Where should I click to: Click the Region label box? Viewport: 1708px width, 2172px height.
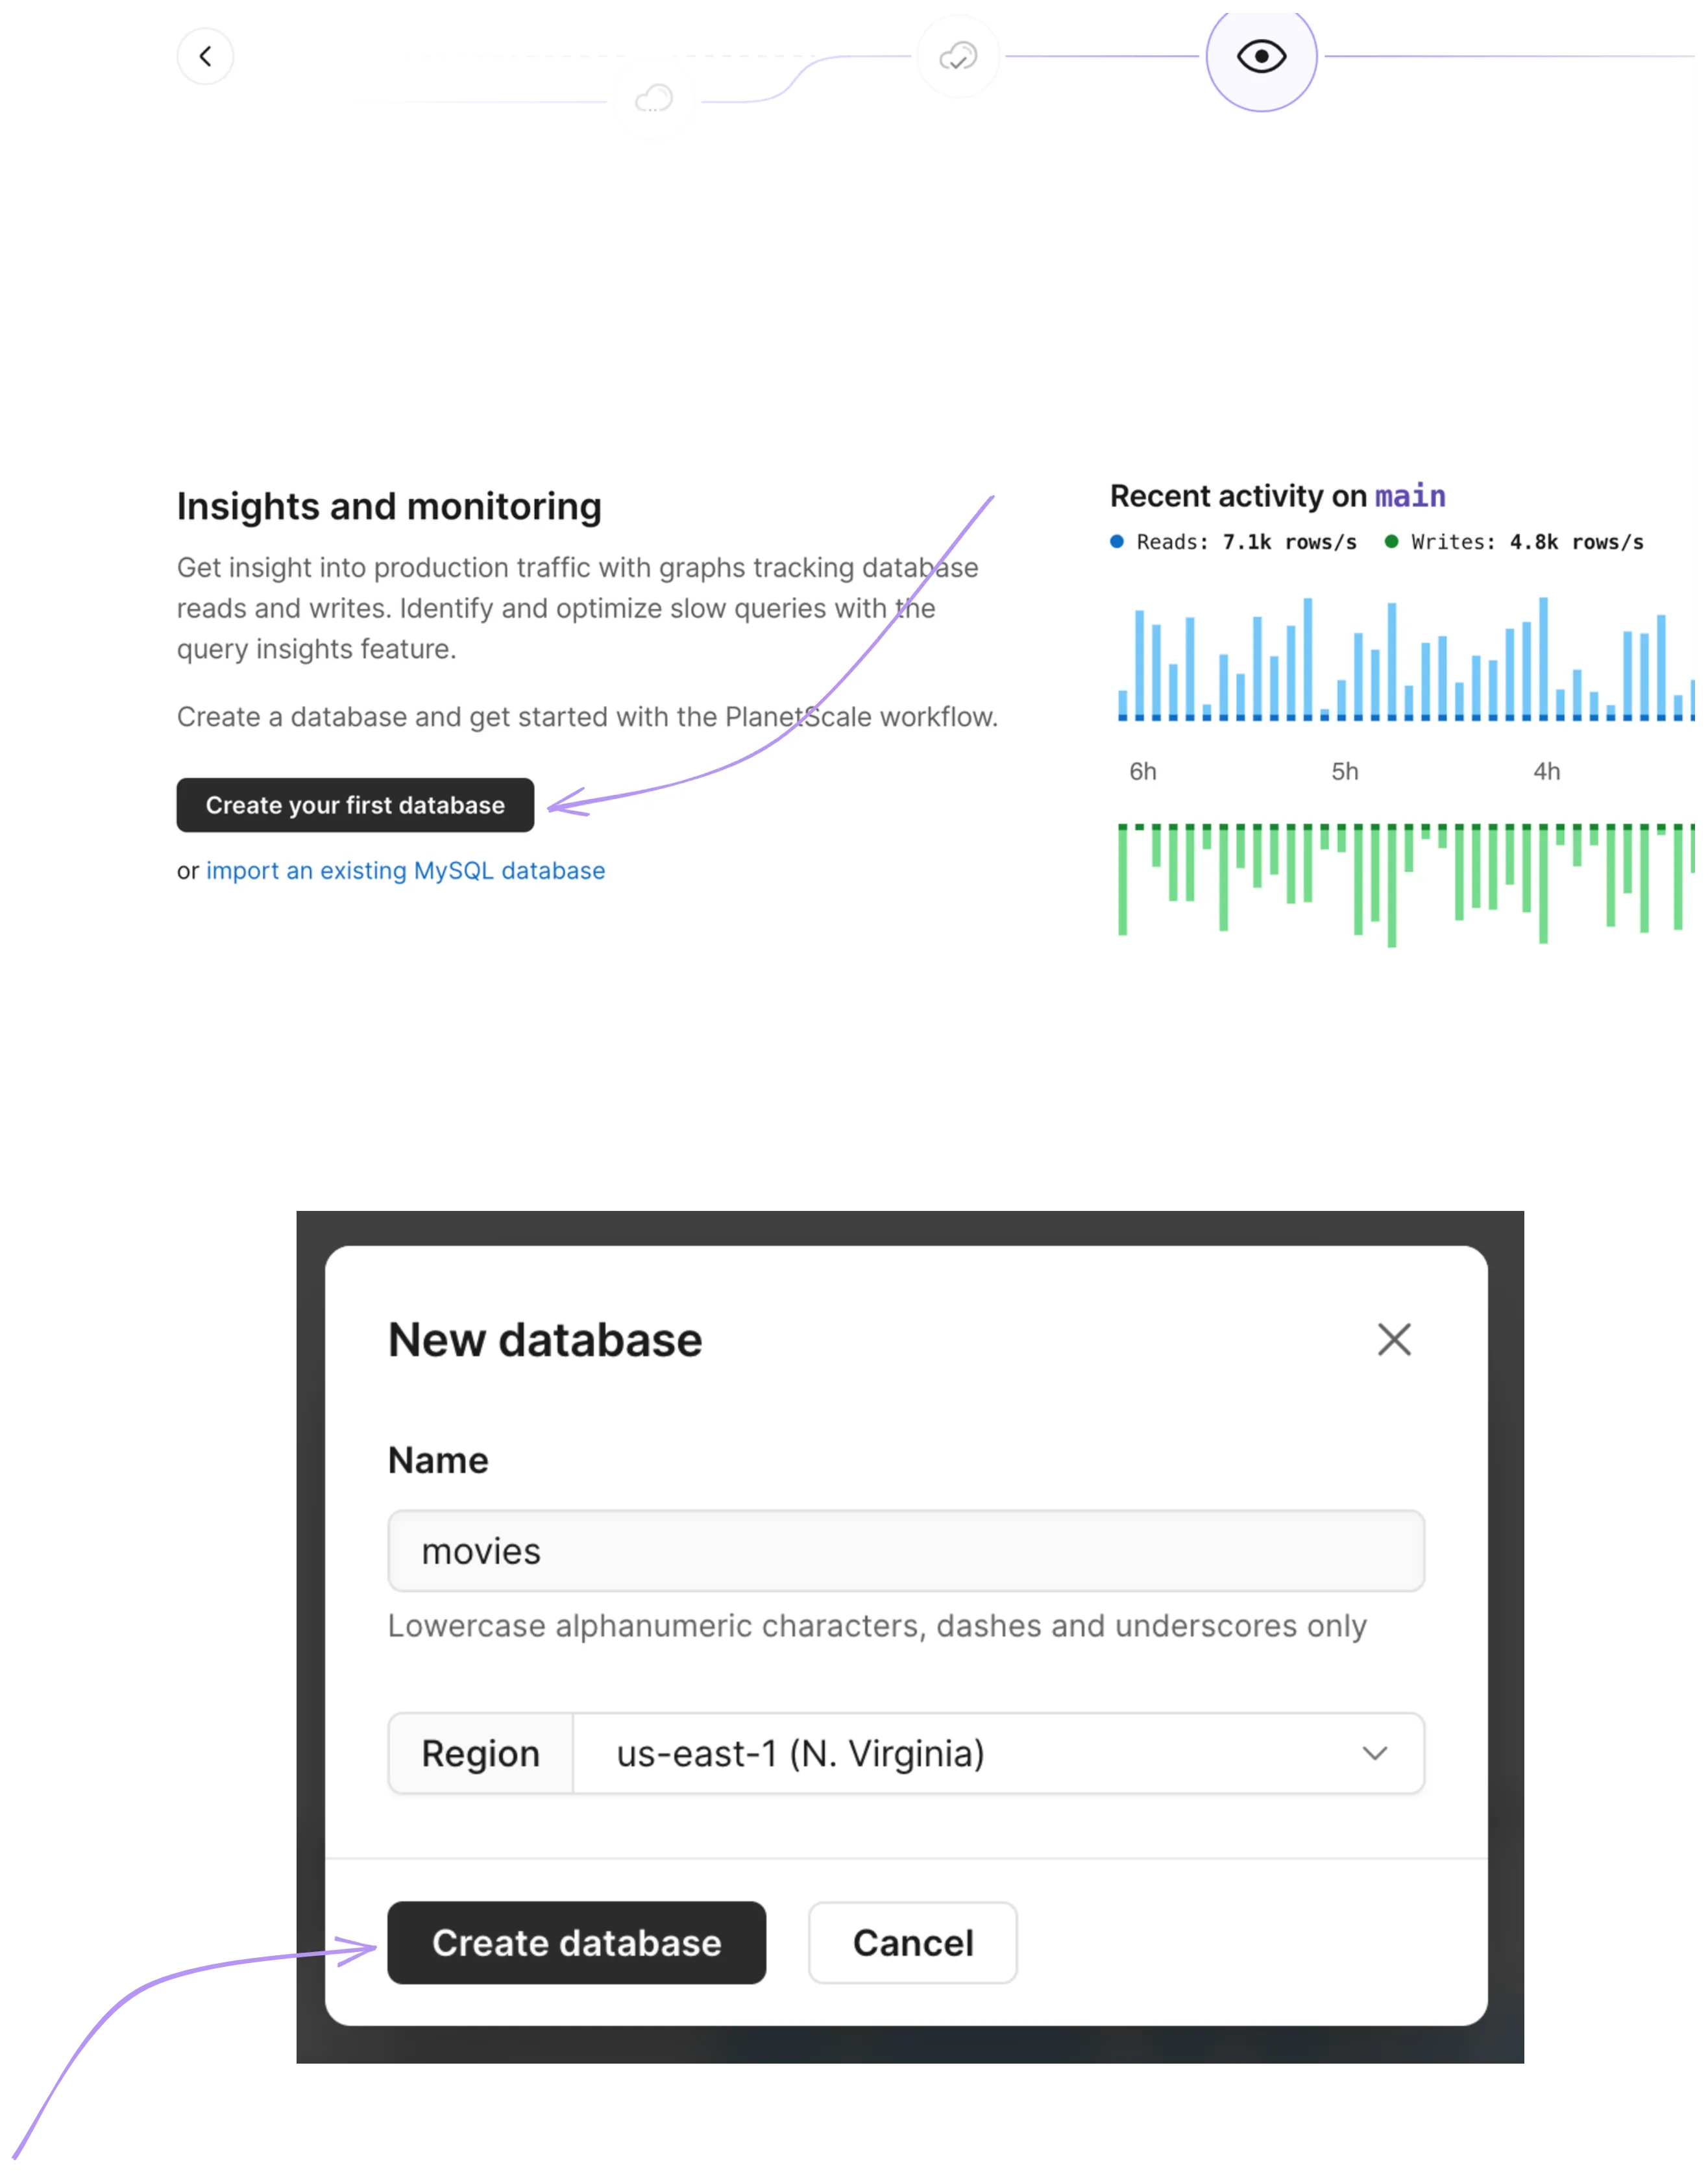[481, 1754]
